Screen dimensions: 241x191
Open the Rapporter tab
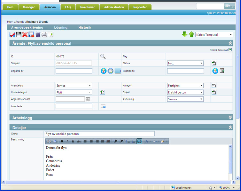[x=140, y=7]
